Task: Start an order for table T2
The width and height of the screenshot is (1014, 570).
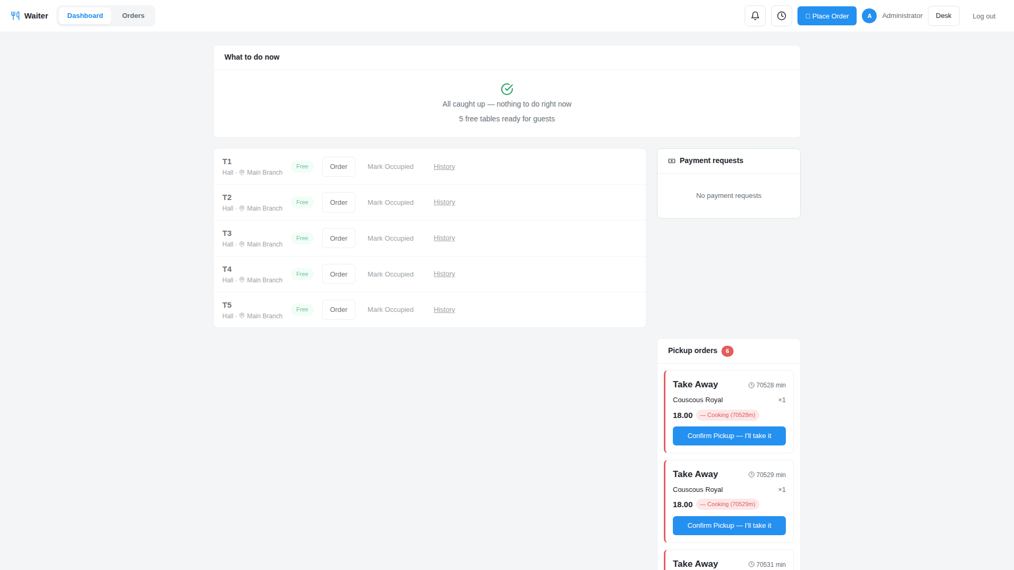Action: pos(339,203)
